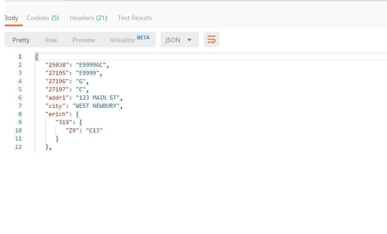
Task: Click the "25038" key on line 2
Action: pos(57,65)
